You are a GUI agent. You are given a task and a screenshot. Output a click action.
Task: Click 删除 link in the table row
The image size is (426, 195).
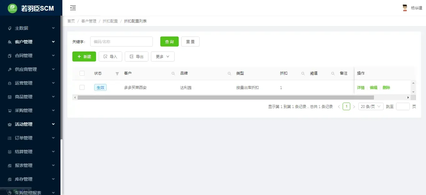[386, 88]
